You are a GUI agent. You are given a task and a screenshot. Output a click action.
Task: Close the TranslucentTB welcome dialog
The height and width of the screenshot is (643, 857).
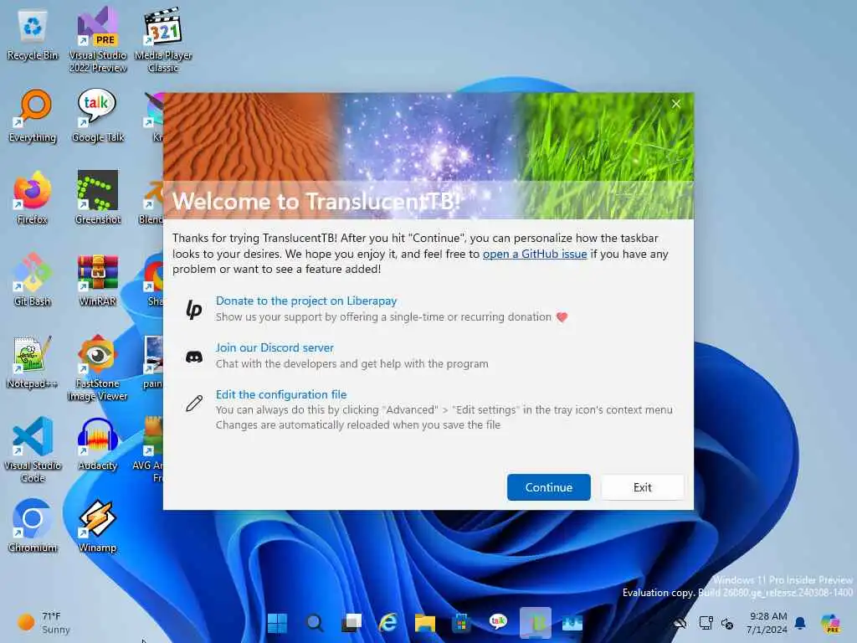[676, 104]
